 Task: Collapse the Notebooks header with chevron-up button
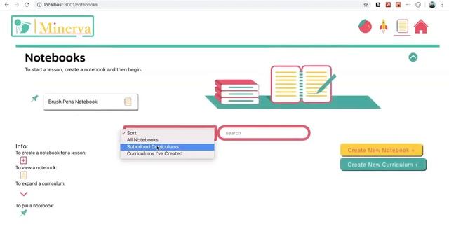(x=413, y=57)
